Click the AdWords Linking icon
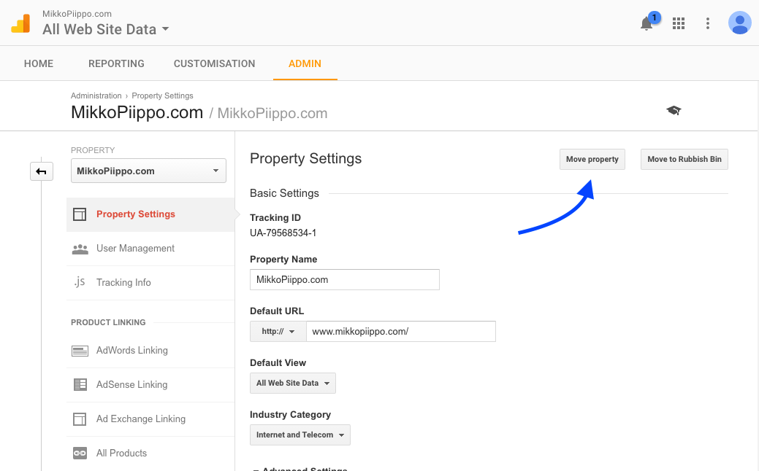Screen dimensions: 759x471 (80, 351)
